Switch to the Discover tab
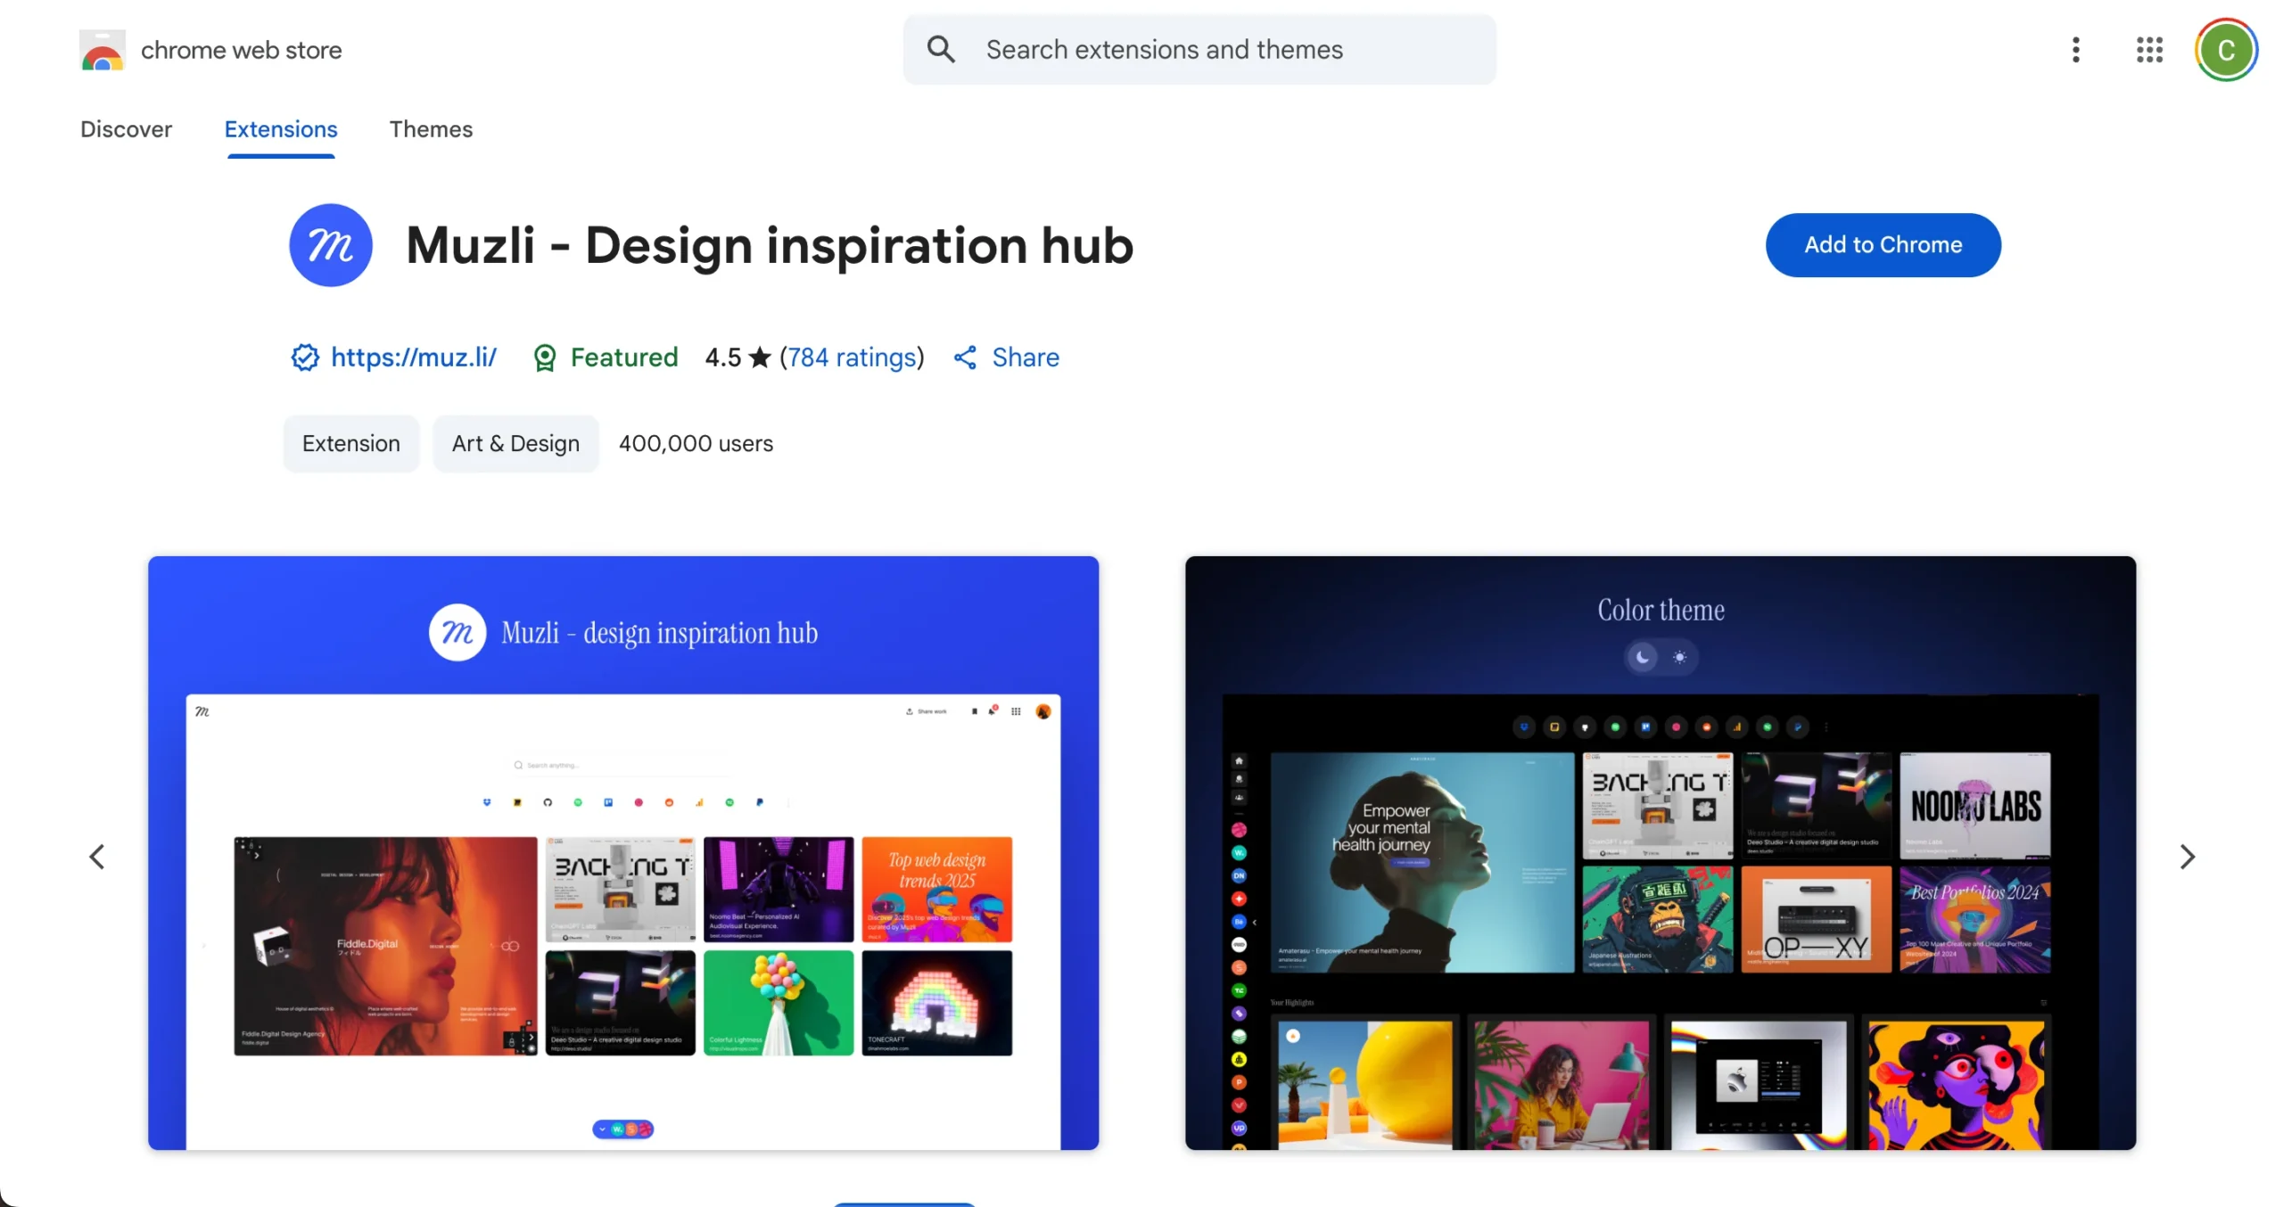Image resolution: width=2283 pixels, height=1207 pixels. [126, 129]
